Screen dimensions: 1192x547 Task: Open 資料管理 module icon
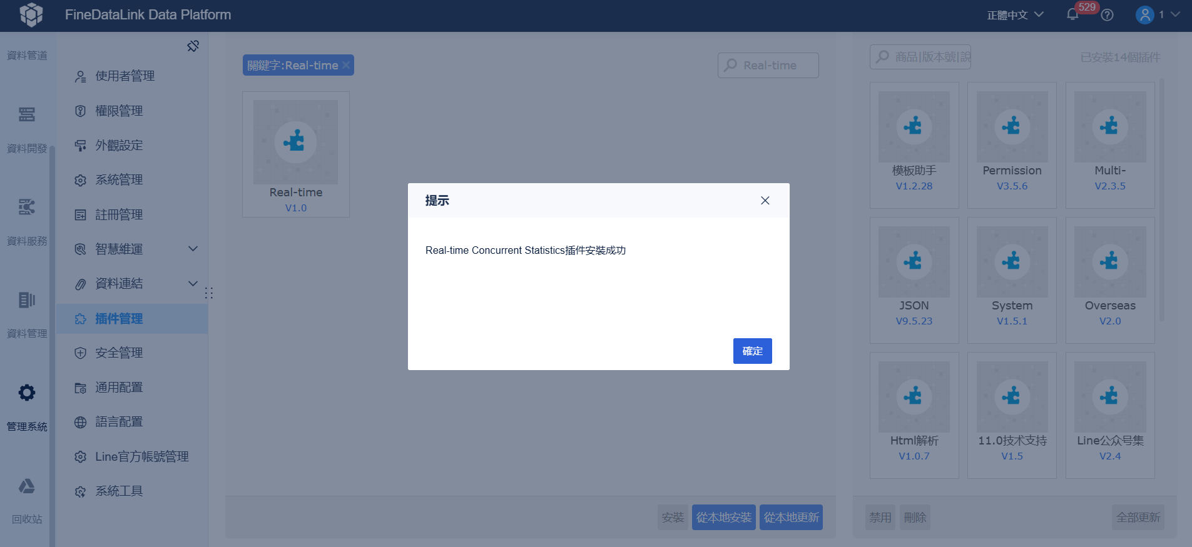point(27,300)
